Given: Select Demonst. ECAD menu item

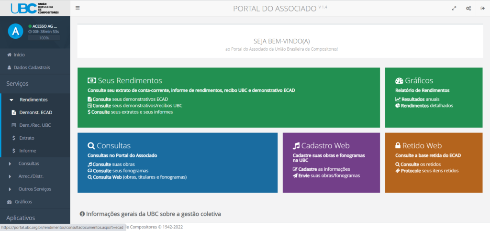Looking at the screenshot, I should click(x=35, y=112).
